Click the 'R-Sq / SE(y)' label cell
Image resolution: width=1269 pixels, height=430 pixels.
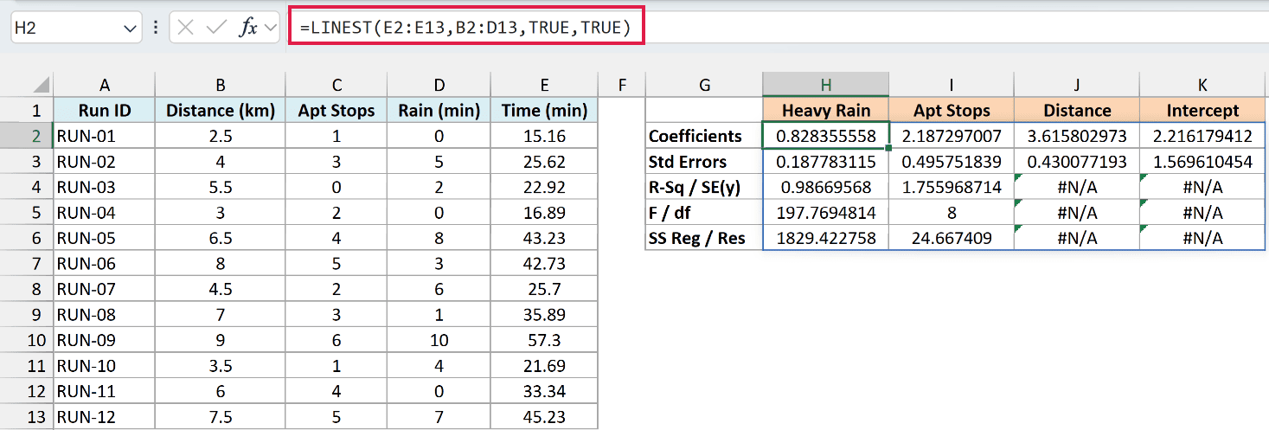click(x=704, y=187)
